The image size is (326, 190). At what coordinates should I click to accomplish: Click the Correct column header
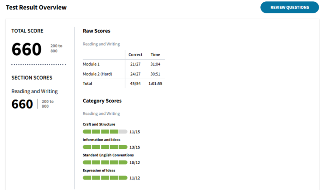(x=135, y=55)
